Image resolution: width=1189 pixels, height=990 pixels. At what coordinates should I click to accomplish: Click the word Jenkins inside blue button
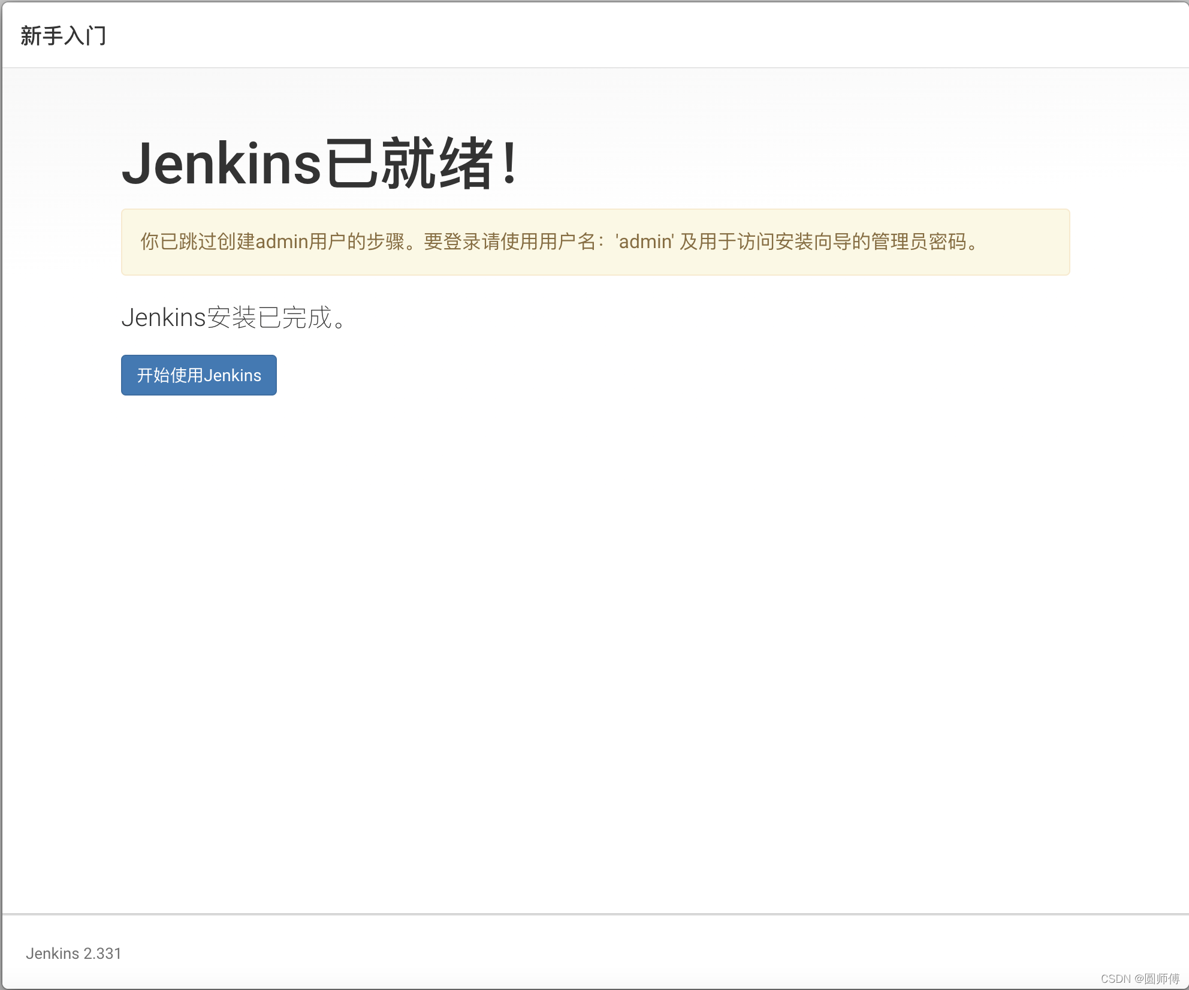(x=233, y=375)
